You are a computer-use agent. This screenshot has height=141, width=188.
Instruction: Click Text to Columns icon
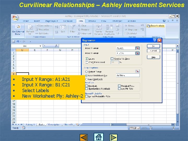pos(98,27)
